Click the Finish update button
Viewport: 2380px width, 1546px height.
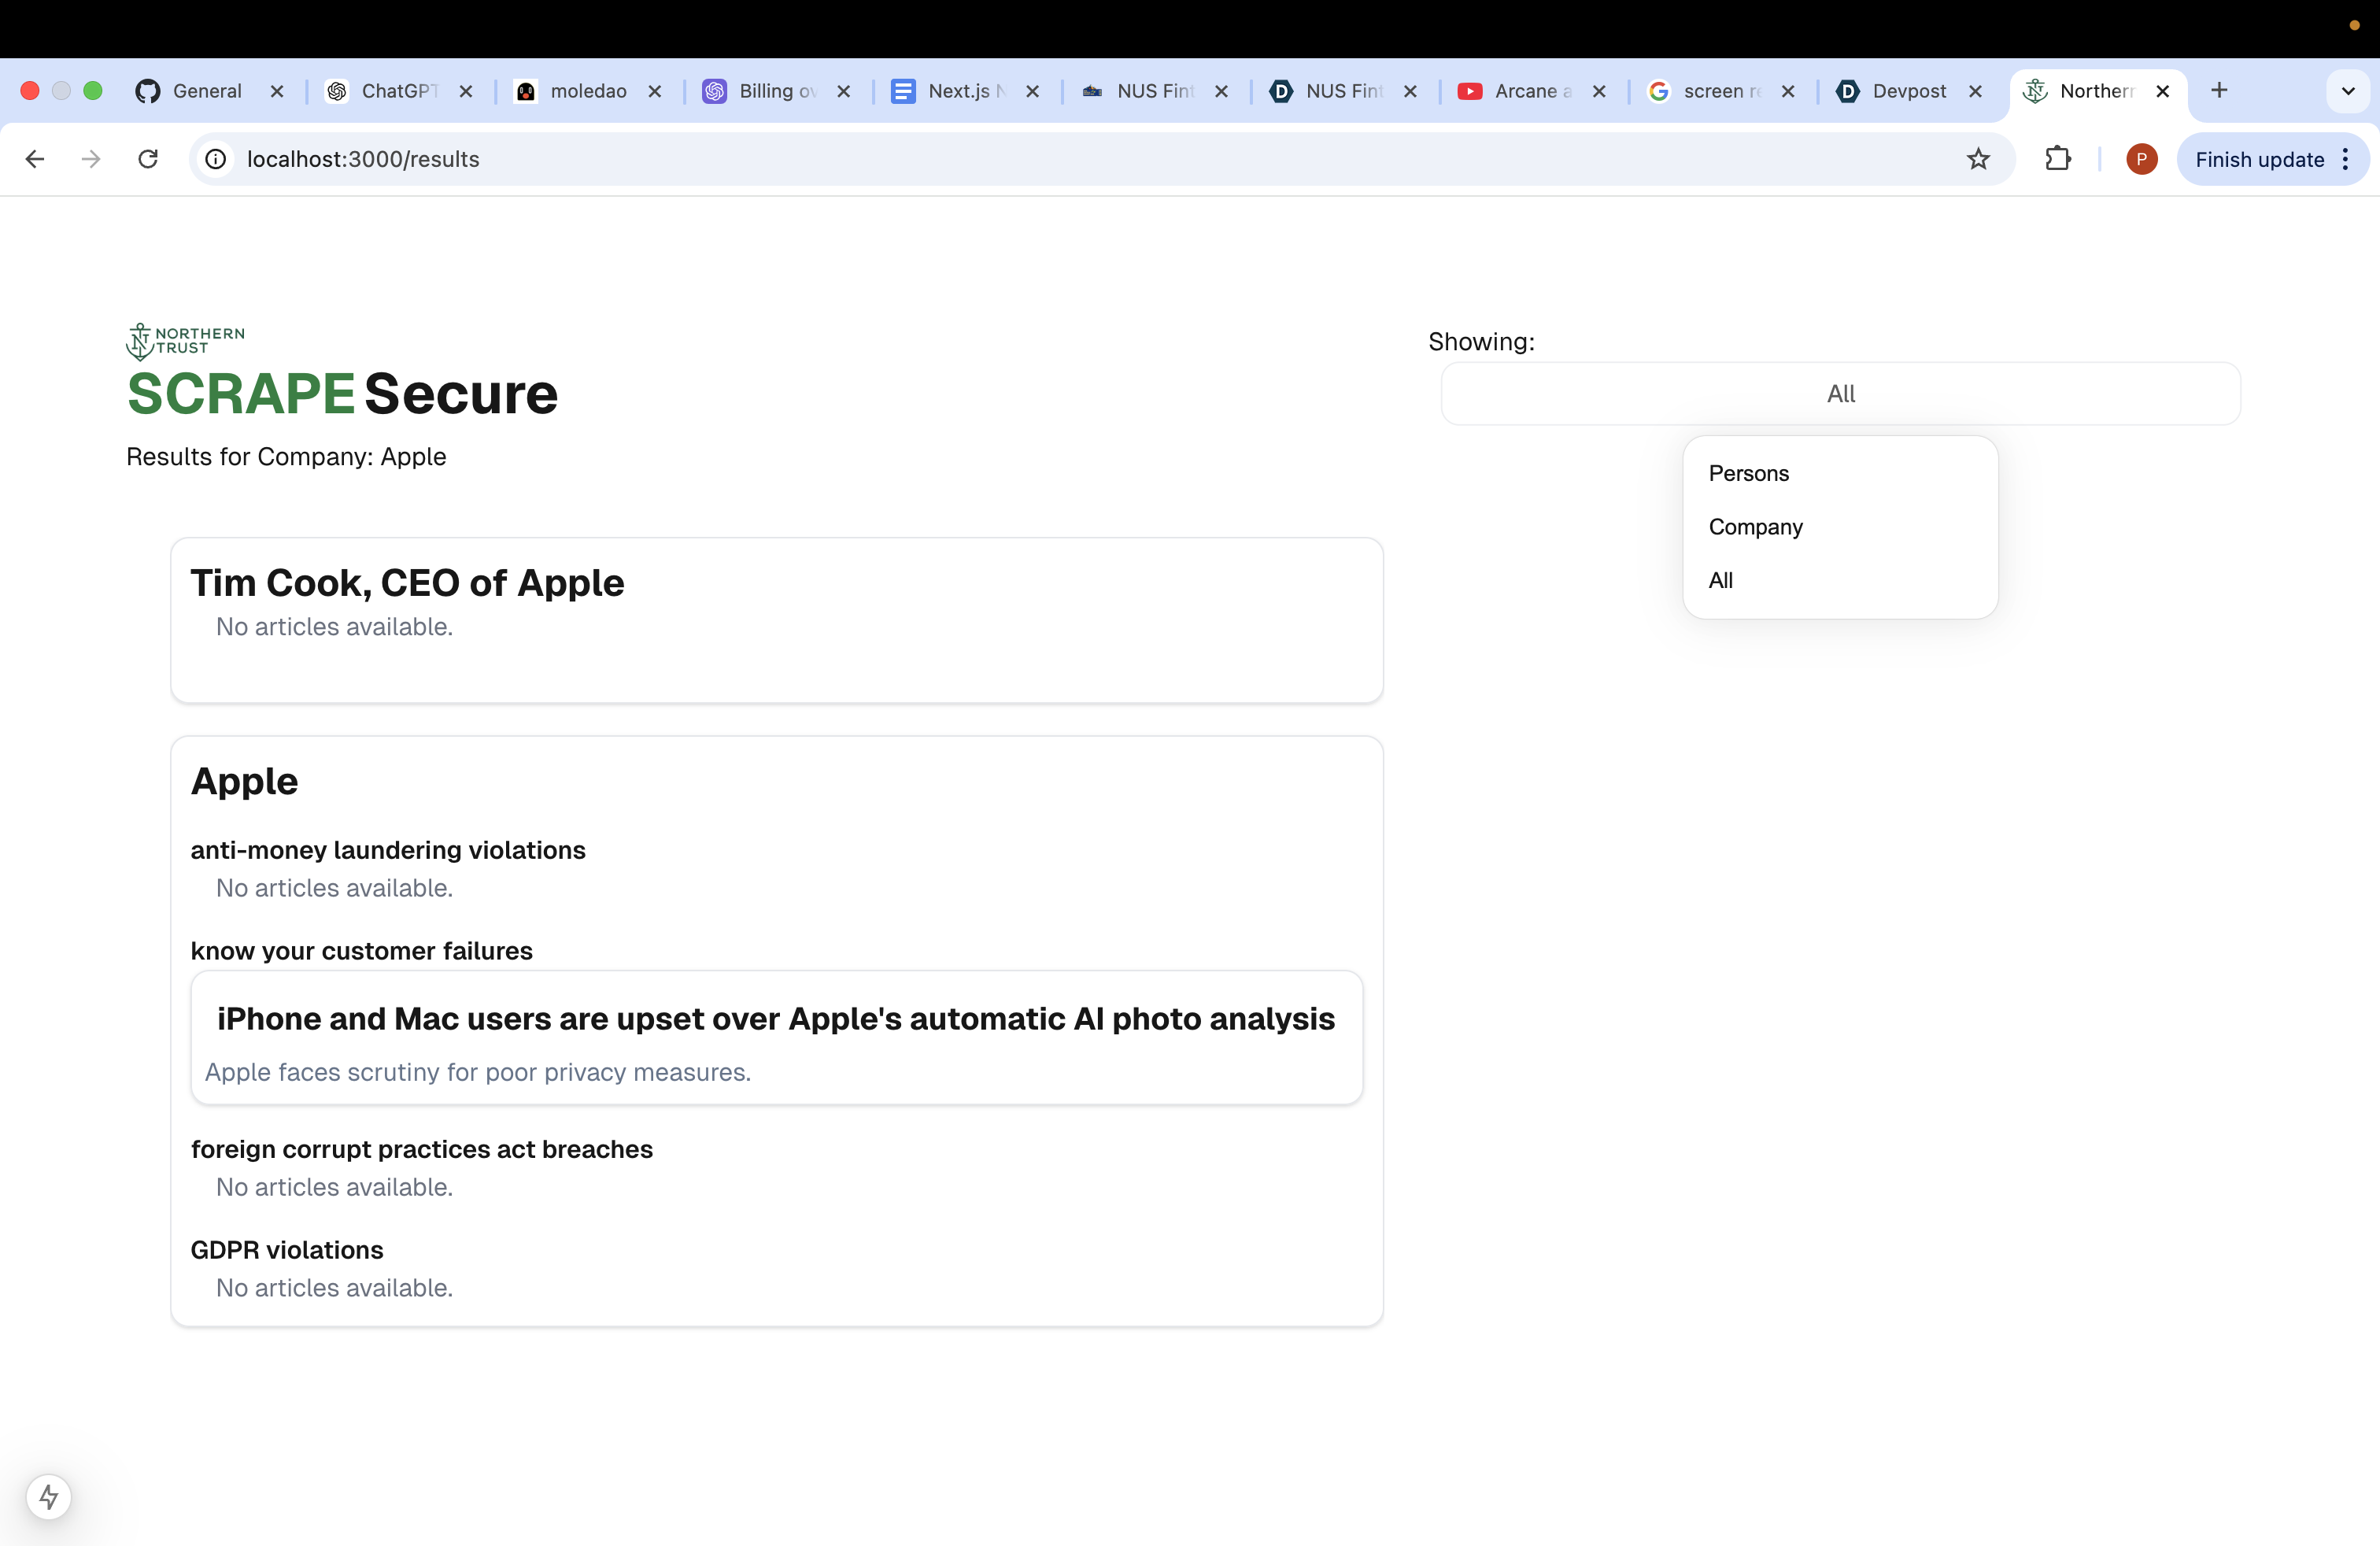(2259, 159)
